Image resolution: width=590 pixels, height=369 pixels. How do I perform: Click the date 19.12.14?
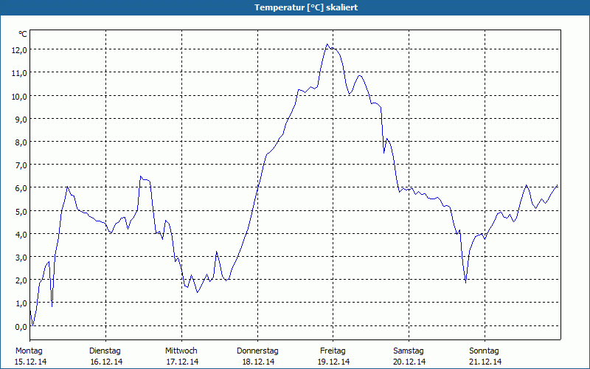[334, 362]
